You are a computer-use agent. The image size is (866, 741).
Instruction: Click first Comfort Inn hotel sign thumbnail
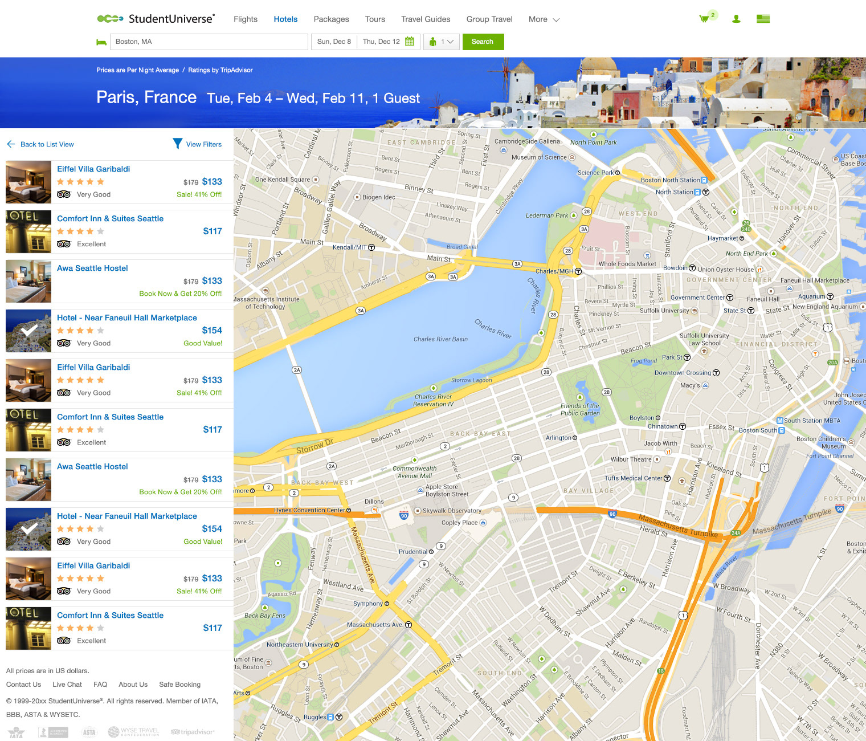pos(28,231)
